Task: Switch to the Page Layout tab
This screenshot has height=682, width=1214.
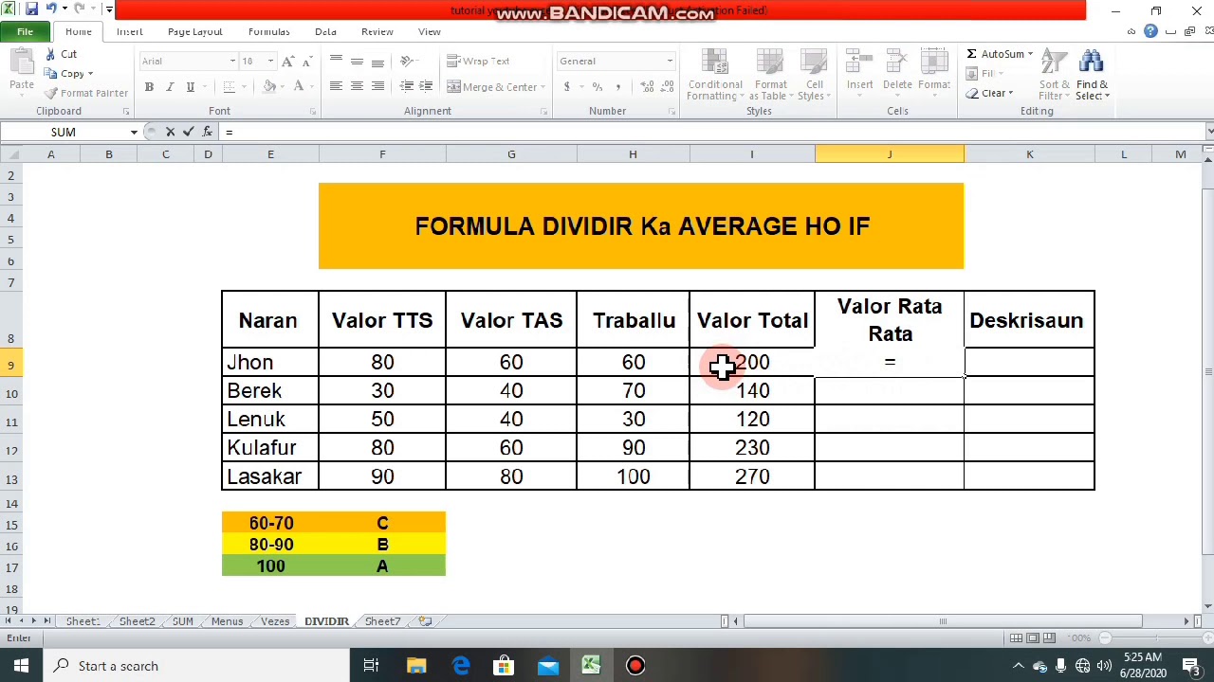Action: coord(194,31)
